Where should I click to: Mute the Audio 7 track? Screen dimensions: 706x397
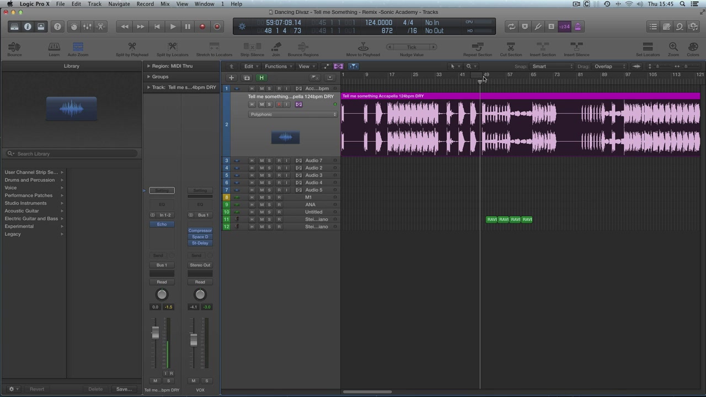(261, 160)
